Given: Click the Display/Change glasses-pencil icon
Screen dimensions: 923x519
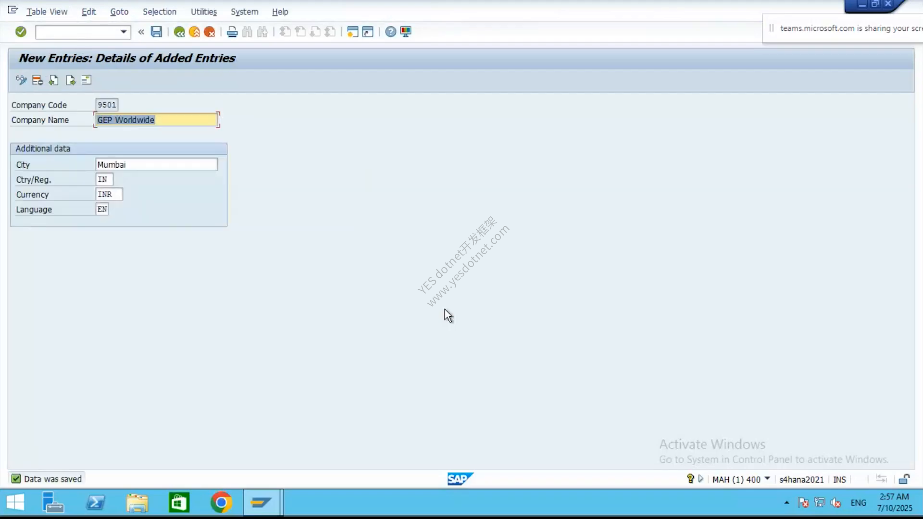Looking at the screenshot, I should click(21, 80).
